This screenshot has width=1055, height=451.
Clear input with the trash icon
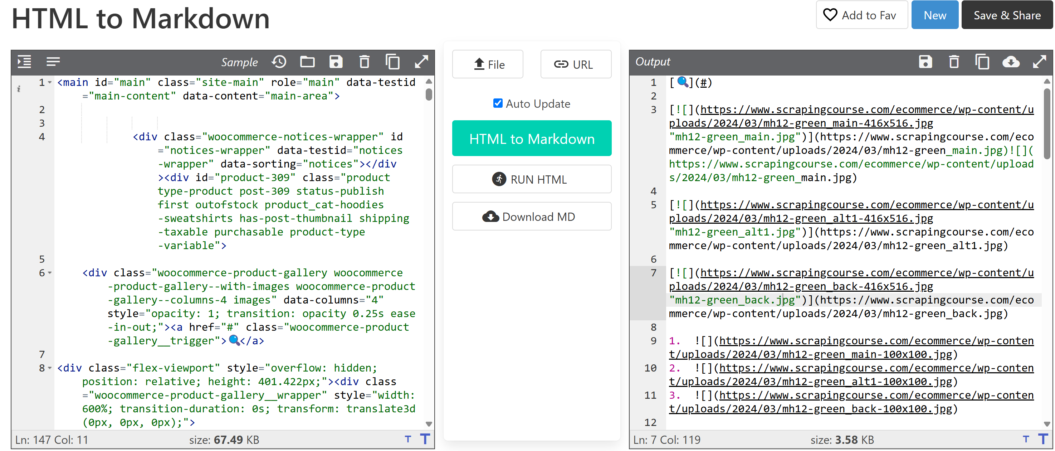pyautogui.click(x=364, y=62)
